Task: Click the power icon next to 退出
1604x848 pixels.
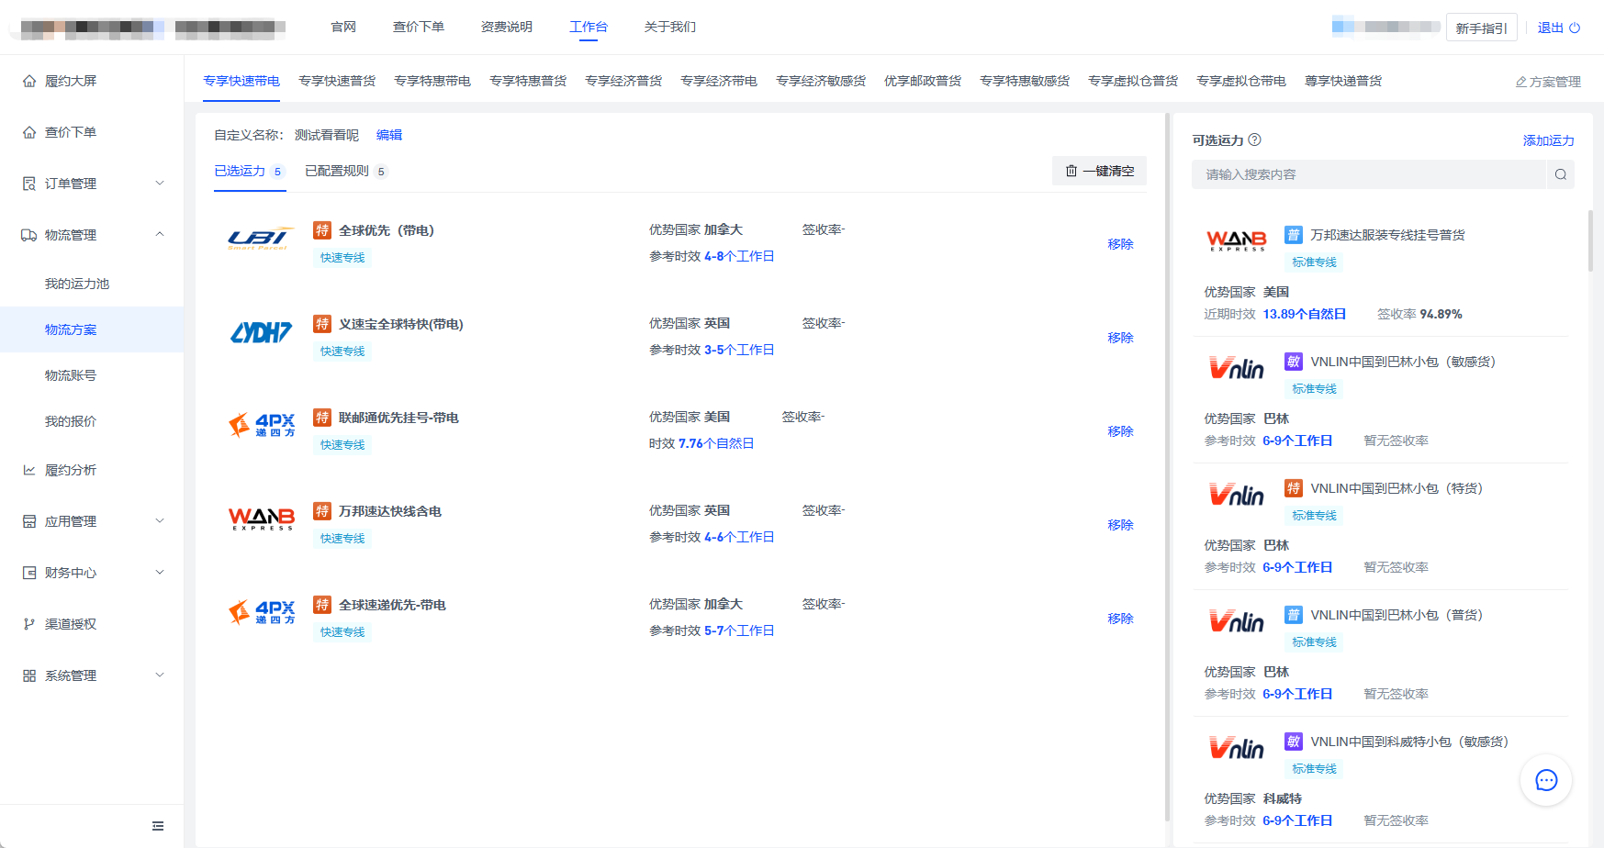Action: click(x=1575, y=28)
